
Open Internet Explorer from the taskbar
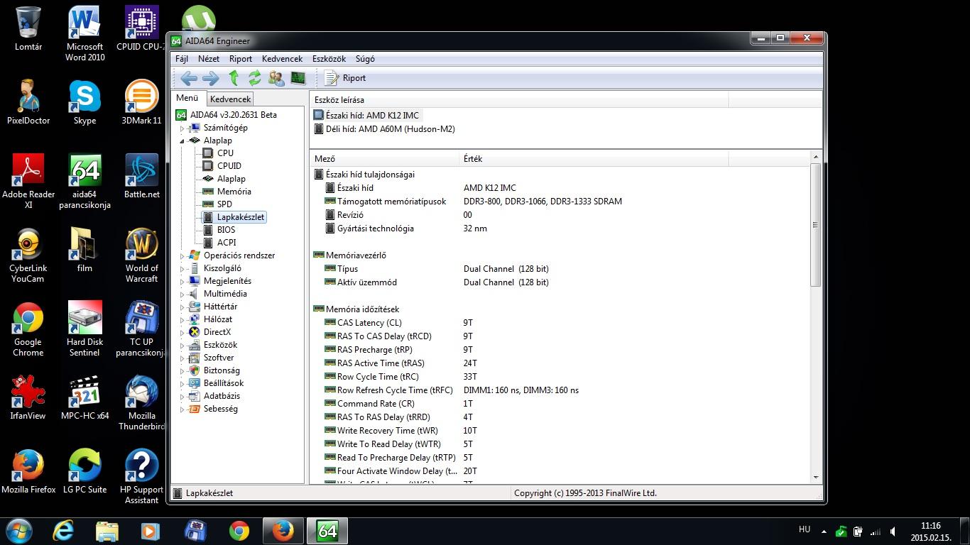[64, 531]
